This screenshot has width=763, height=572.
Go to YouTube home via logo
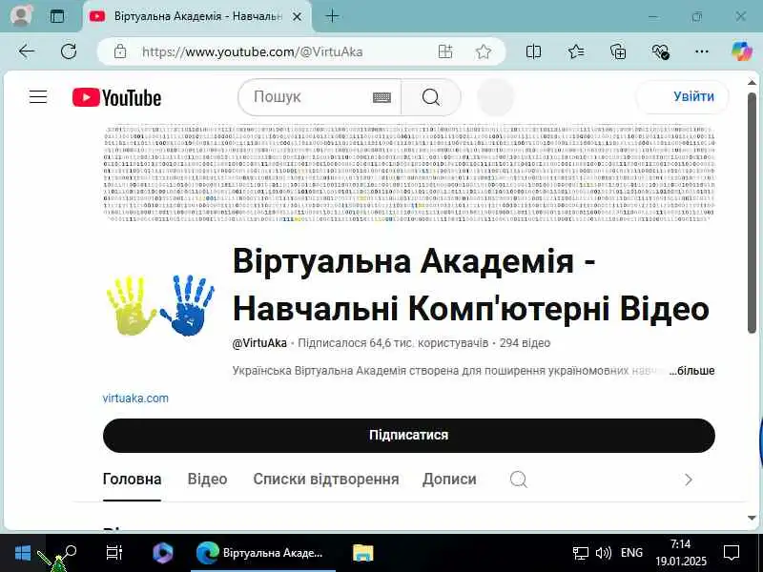(x=116, y=97)
